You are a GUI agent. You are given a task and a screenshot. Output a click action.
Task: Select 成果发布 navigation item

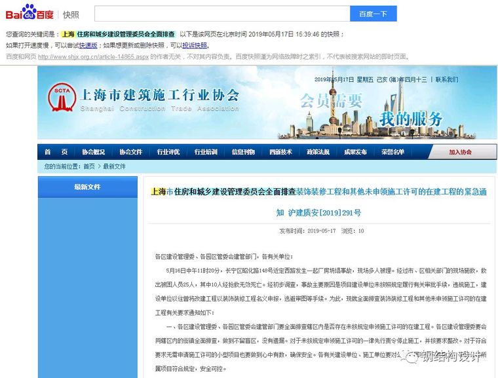pyautogui.click(x=355, y=152)
